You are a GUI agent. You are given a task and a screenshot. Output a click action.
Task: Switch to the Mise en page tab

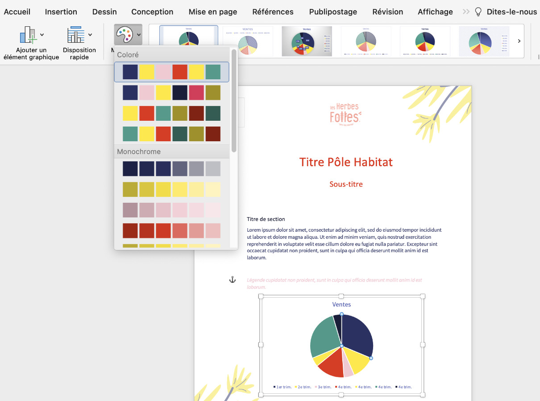213,12
